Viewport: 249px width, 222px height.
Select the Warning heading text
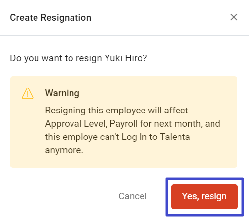62,93
